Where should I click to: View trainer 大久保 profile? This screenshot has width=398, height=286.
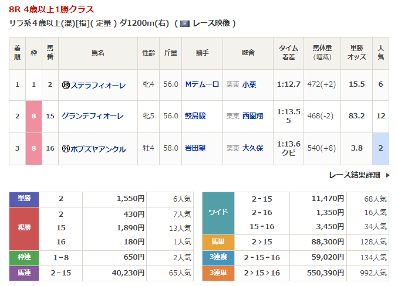pos(252,148)
